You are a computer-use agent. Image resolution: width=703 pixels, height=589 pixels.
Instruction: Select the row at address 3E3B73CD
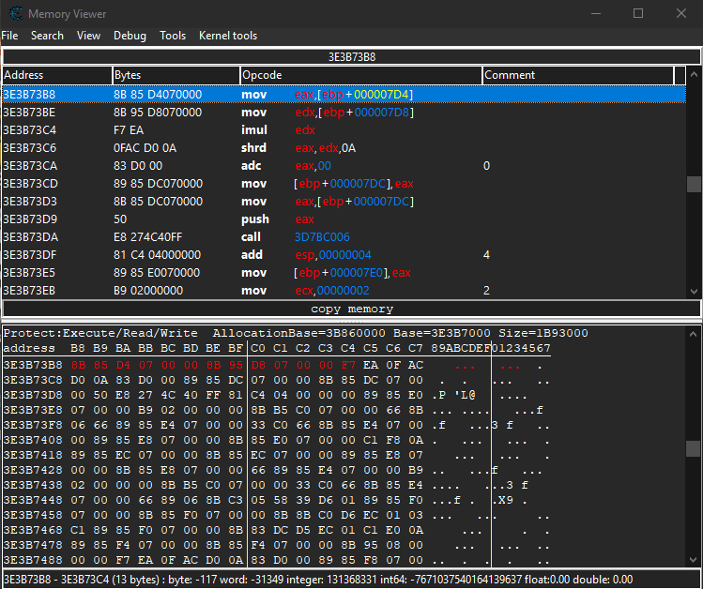(344, 184)
